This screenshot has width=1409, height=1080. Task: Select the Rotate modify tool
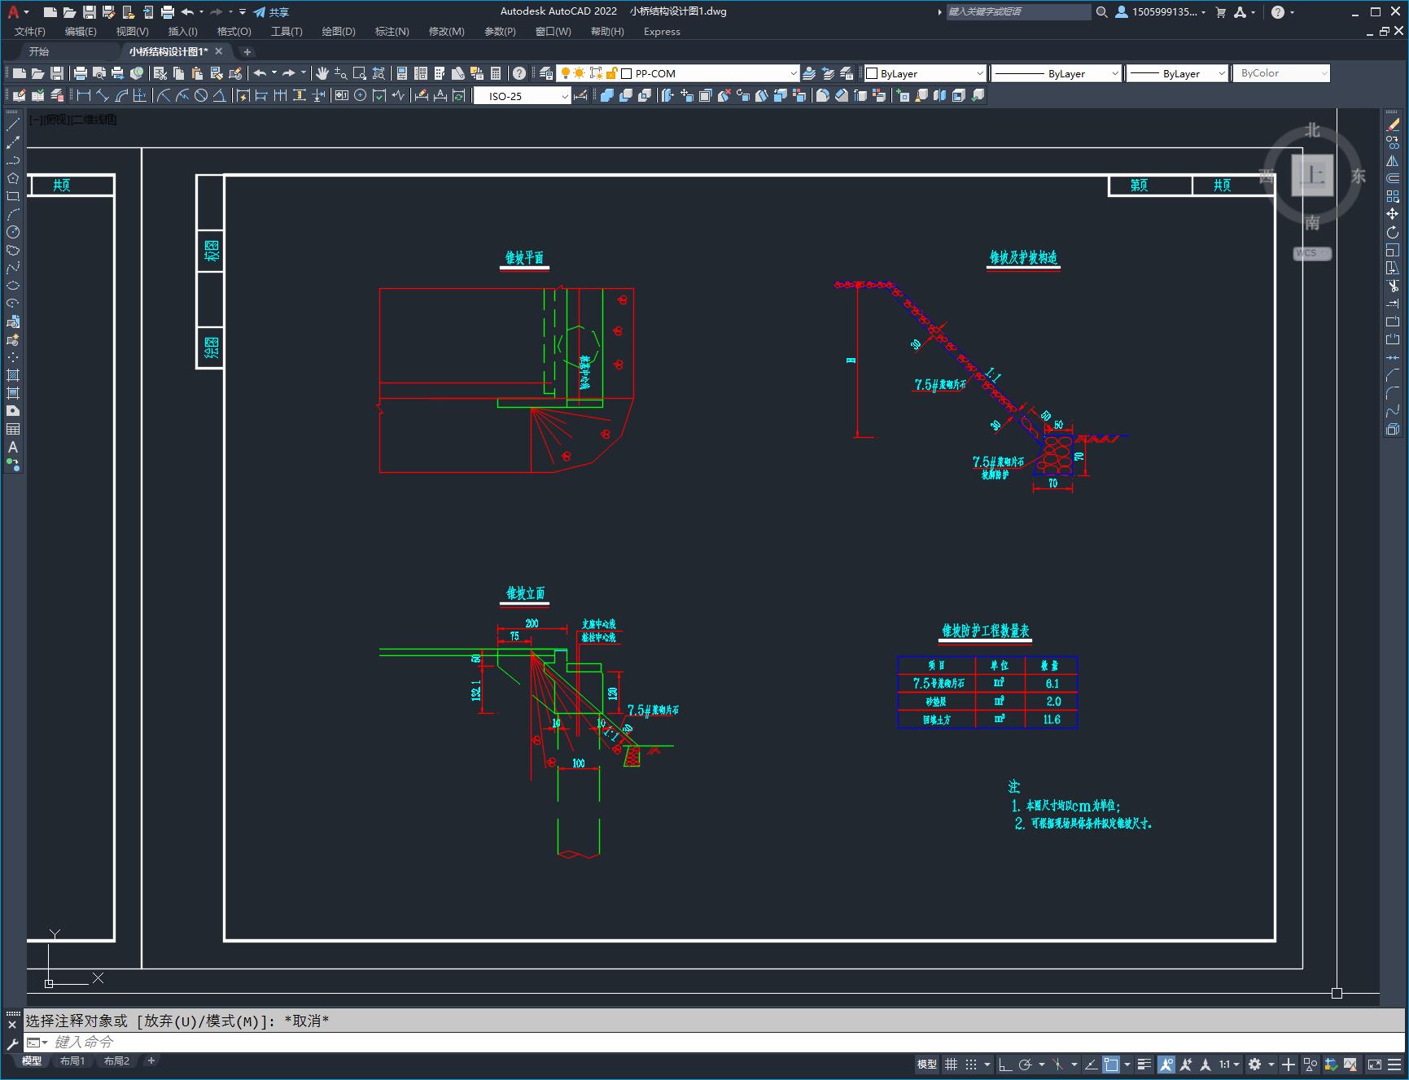click(1393, 232)
